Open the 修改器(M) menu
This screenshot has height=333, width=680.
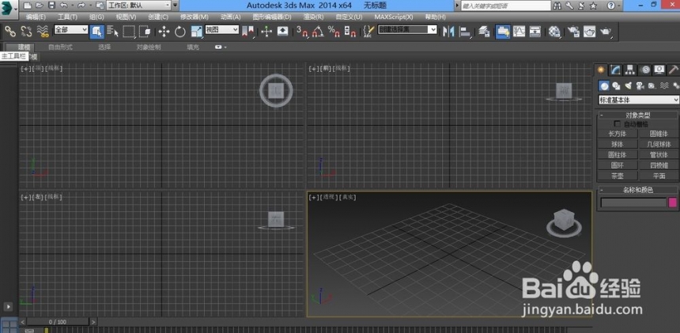[x=195, y=17]
